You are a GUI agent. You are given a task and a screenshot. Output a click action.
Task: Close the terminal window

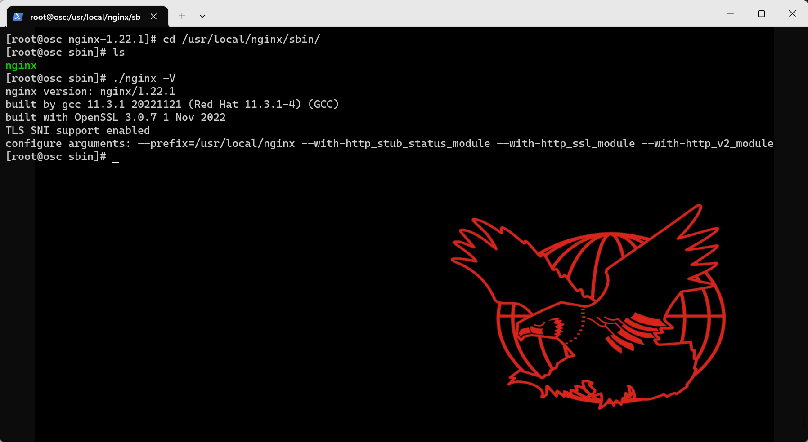pos(792,13)
